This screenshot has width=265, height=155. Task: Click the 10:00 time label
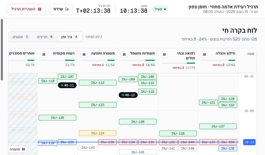249,111
